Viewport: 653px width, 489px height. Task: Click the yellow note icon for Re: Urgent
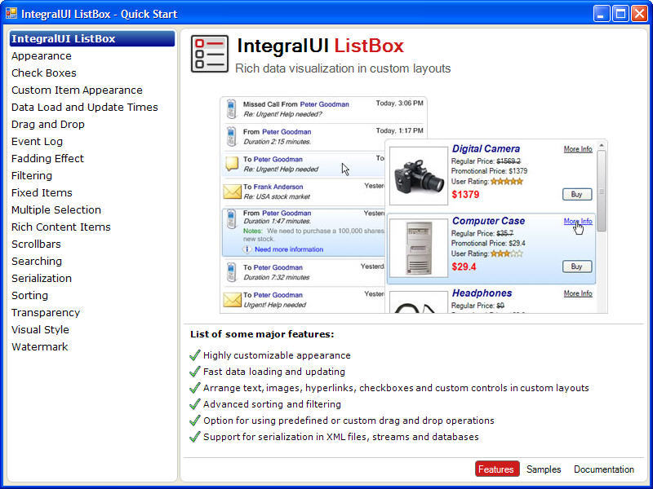232,164
